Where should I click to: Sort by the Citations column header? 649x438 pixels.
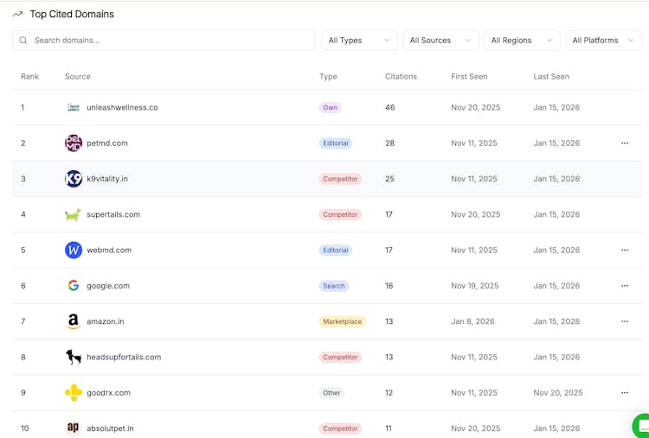[x=401, y=77]
